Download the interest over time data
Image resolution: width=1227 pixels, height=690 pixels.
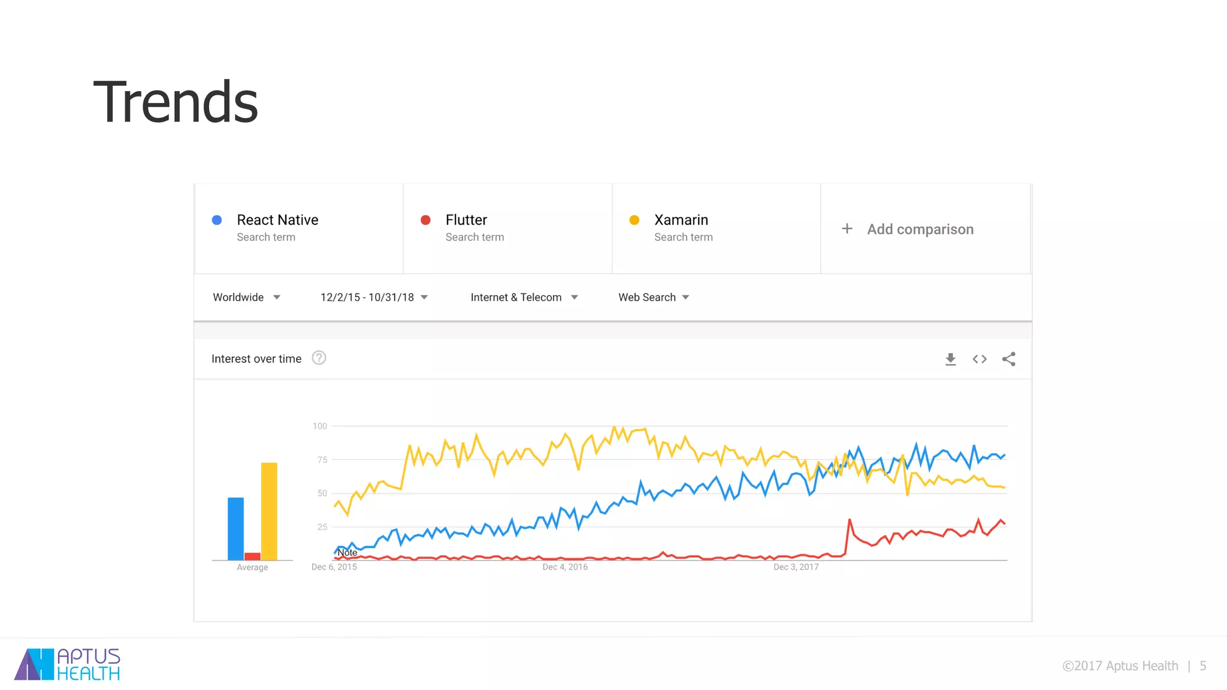[950, 359]
